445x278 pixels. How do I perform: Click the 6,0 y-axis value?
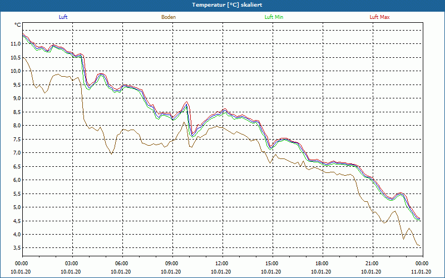point(17,180)
